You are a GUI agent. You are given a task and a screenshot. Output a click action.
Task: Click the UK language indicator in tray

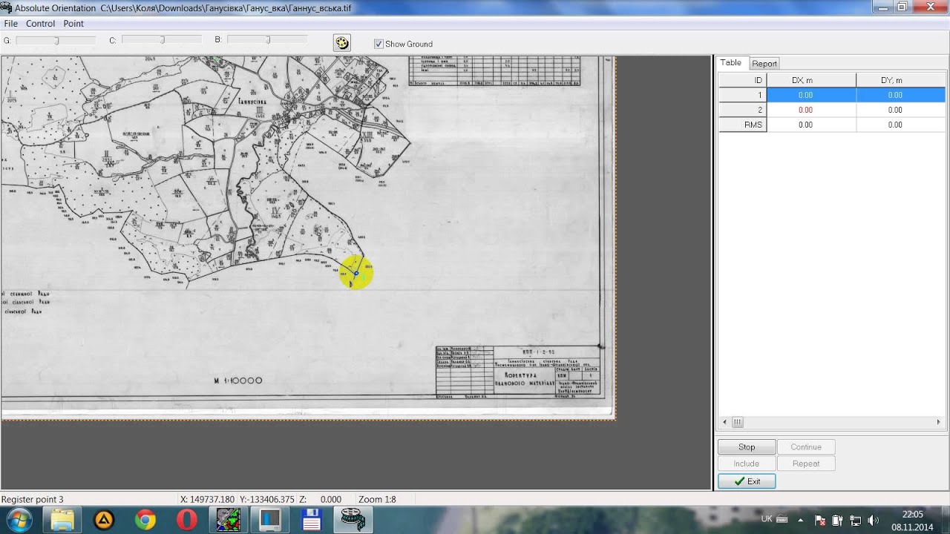point(767,518)
